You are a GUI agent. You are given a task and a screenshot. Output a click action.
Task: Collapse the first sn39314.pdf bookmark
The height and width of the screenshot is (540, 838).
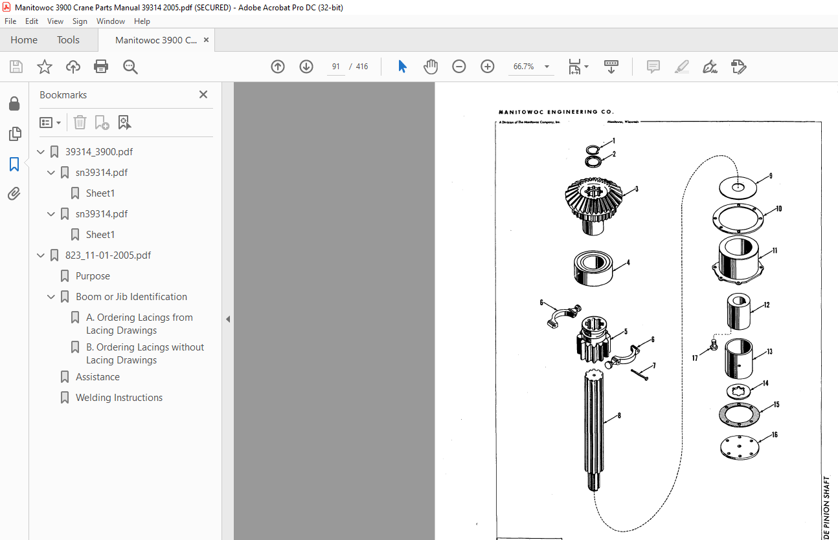(x=52, y=173)
